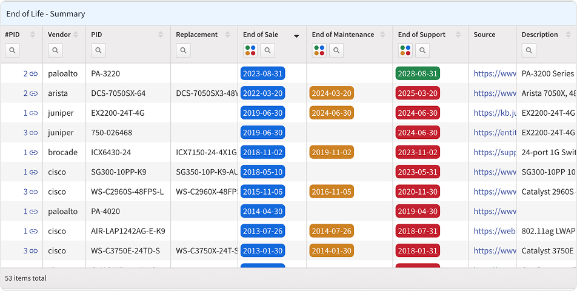
Task: Click red 2018-07-31 End of Support badge
Action: pos(417,231)
